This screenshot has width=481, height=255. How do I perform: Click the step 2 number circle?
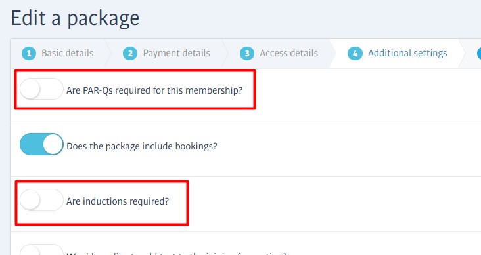(130, 54)
